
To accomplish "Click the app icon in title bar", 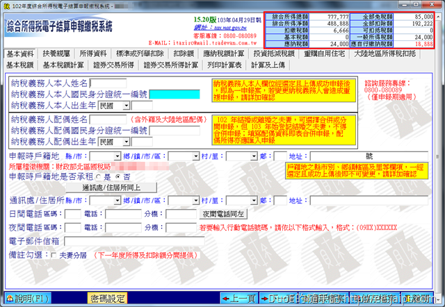I will point(6,6).
